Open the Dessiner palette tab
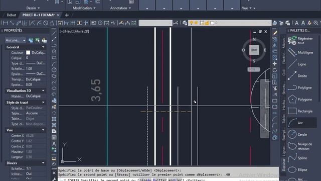 284,164
